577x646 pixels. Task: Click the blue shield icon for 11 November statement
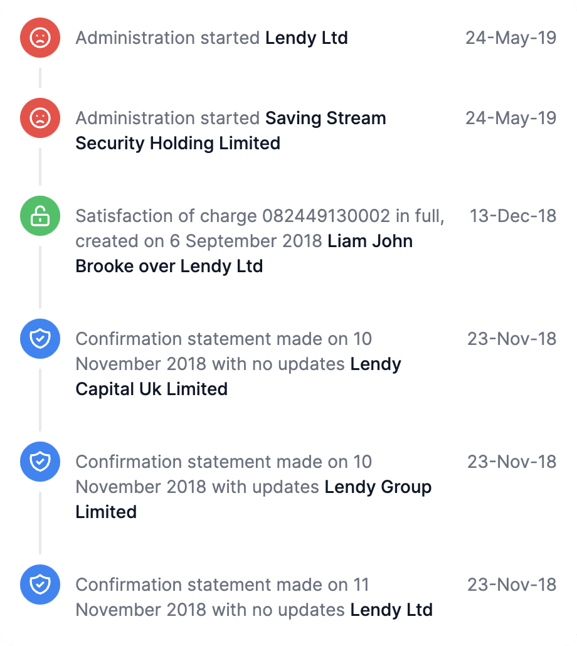click(40, 585)
